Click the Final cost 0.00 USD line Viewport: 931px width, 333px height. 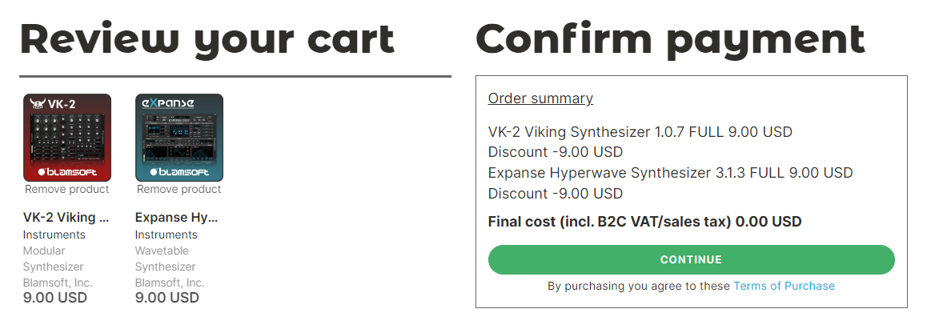[644, 222]
